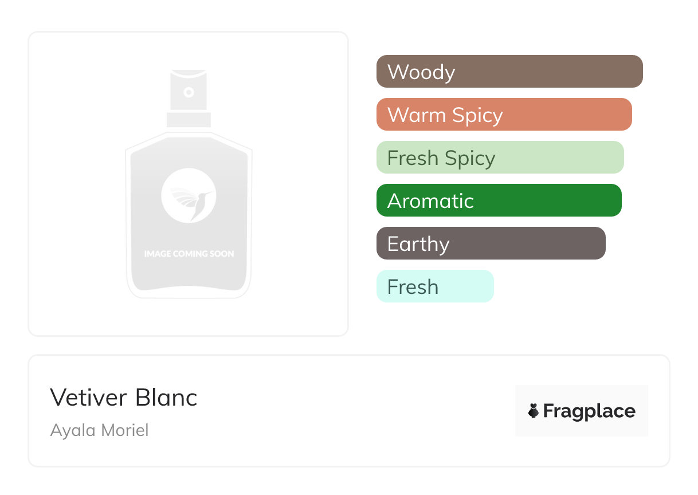Click the Aromatic label text
Screen dimensions: 698x495
(430, 201)
